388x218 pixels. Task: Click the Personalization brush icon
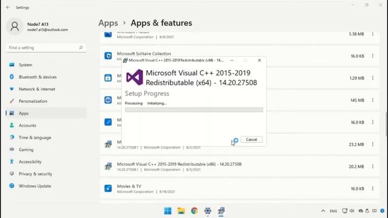point(12,101)
